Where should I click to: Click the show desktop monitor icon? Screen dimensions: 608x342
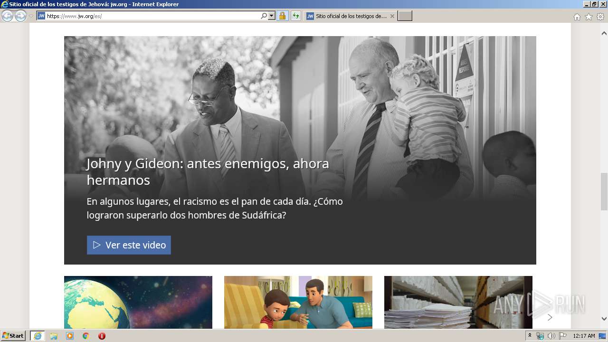tap(602, 336)
